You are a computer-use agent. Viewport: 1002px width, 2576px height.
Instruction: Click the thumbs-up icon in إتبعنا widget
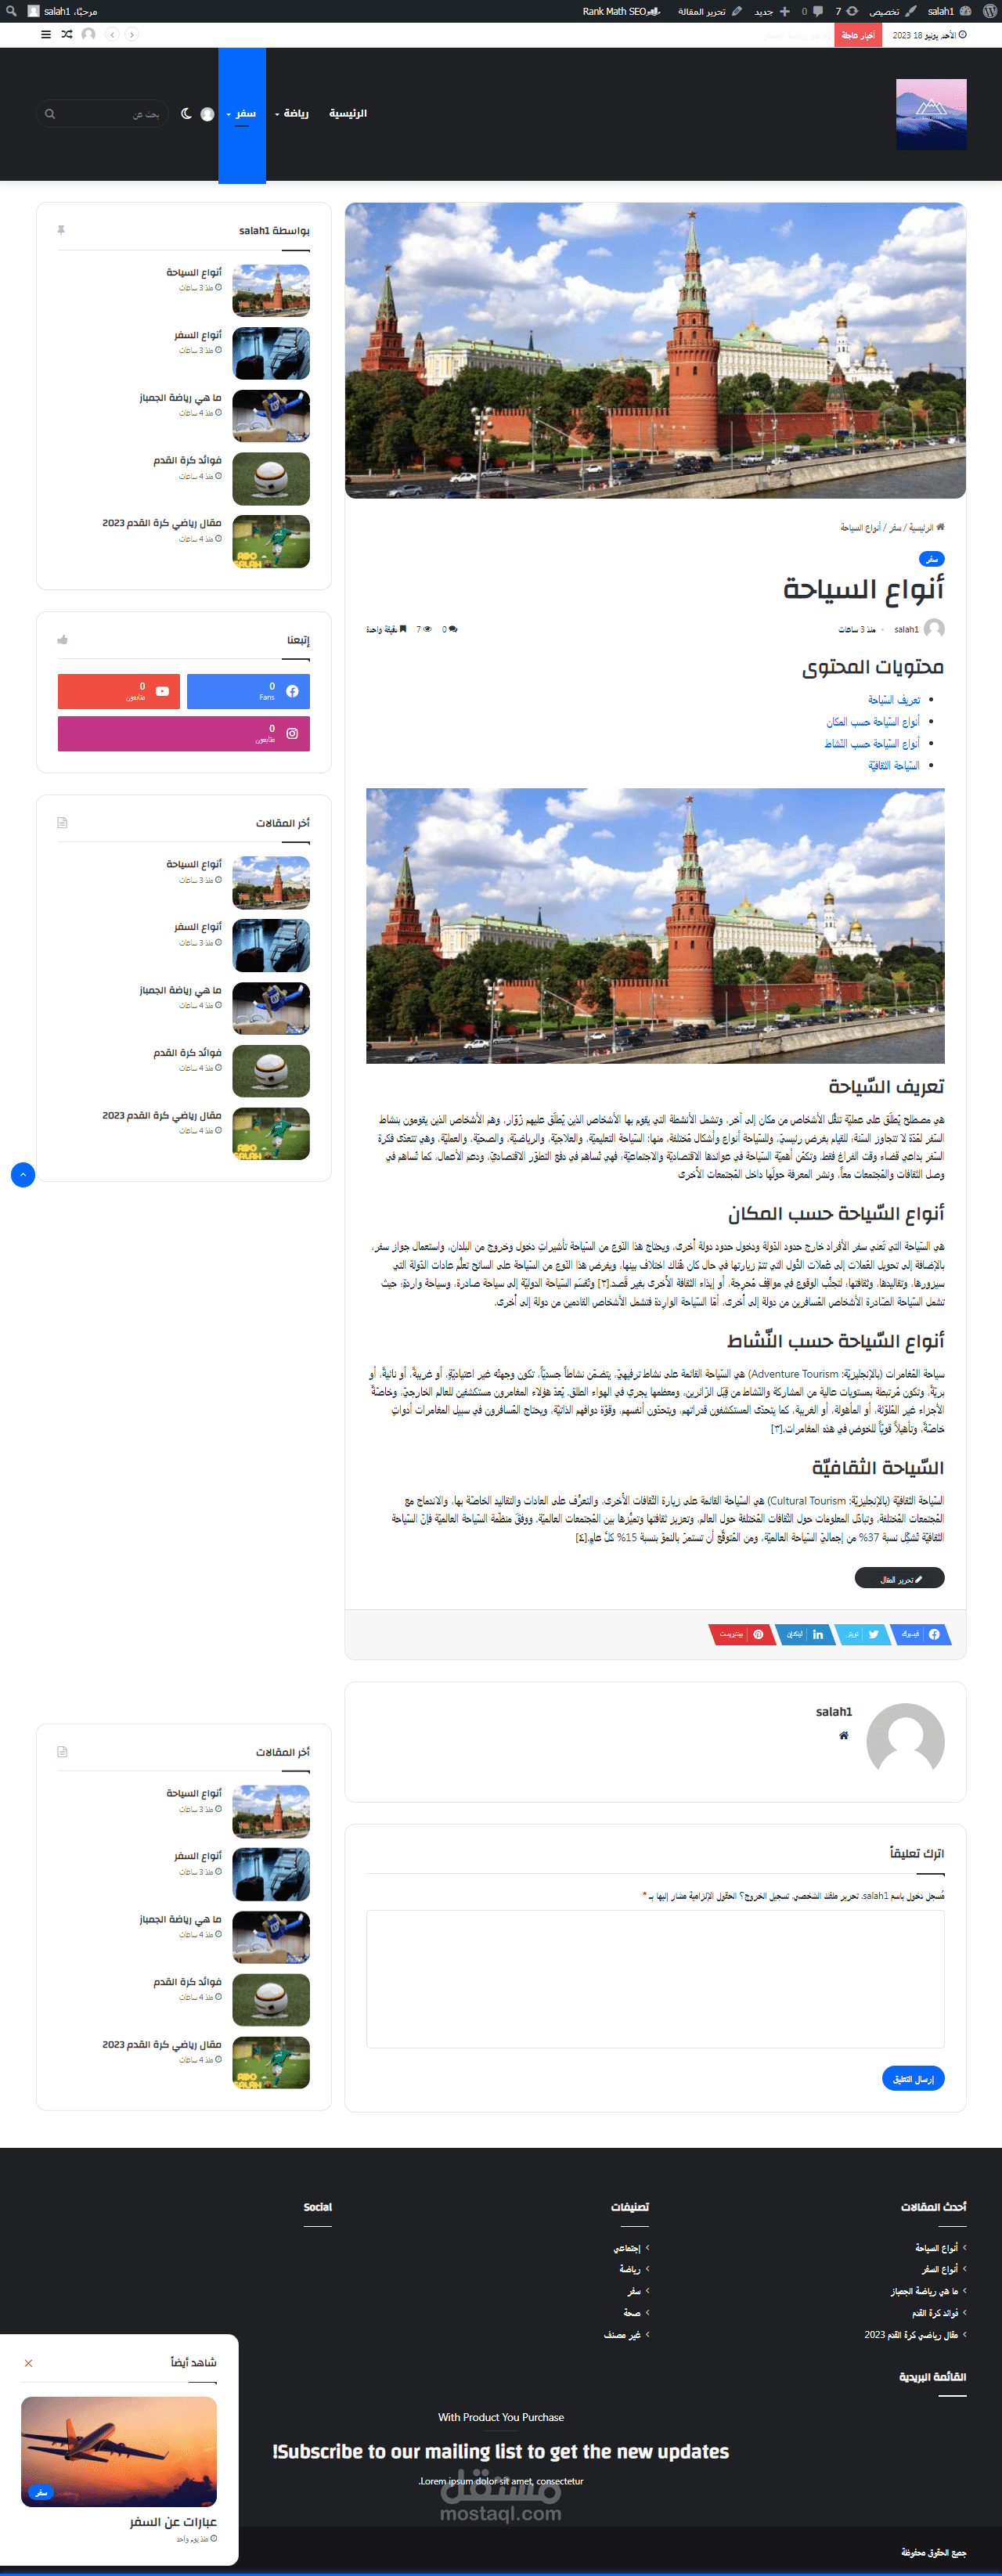coord(62,640)
